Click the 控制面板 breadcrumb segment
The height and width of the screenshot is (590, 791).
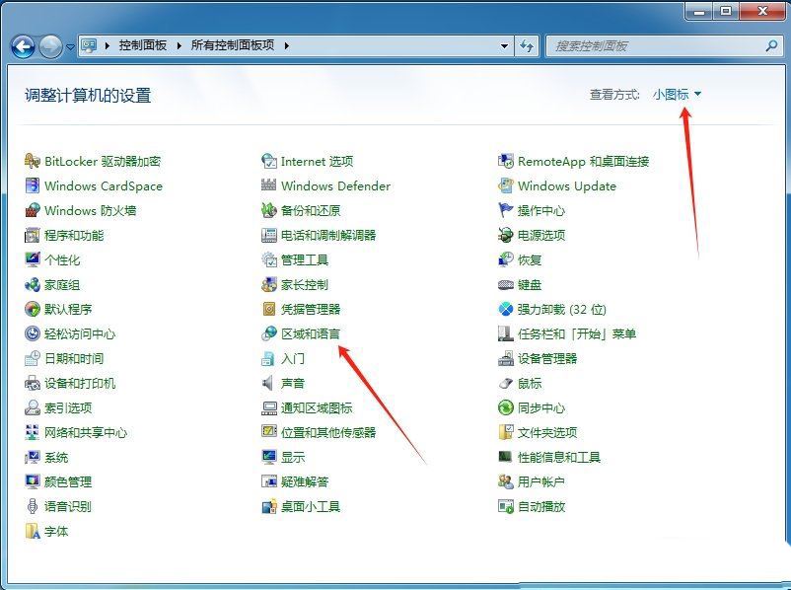143,45
